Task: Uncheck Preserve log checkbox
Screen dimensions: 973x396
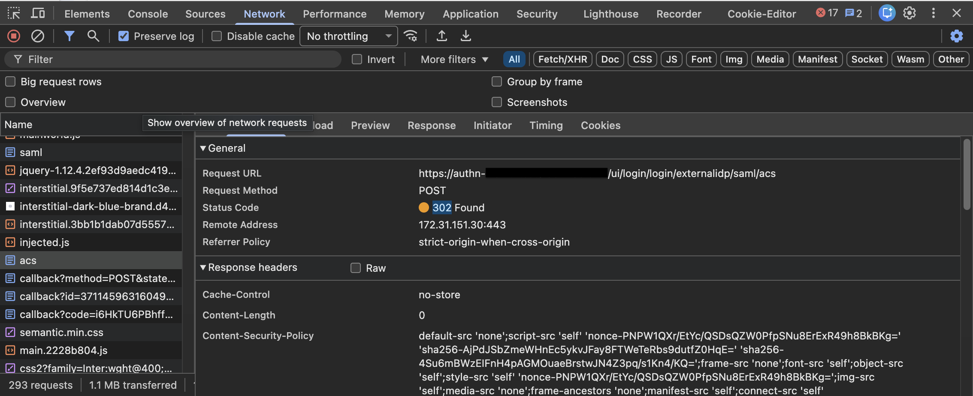Action: click(124, 36)
